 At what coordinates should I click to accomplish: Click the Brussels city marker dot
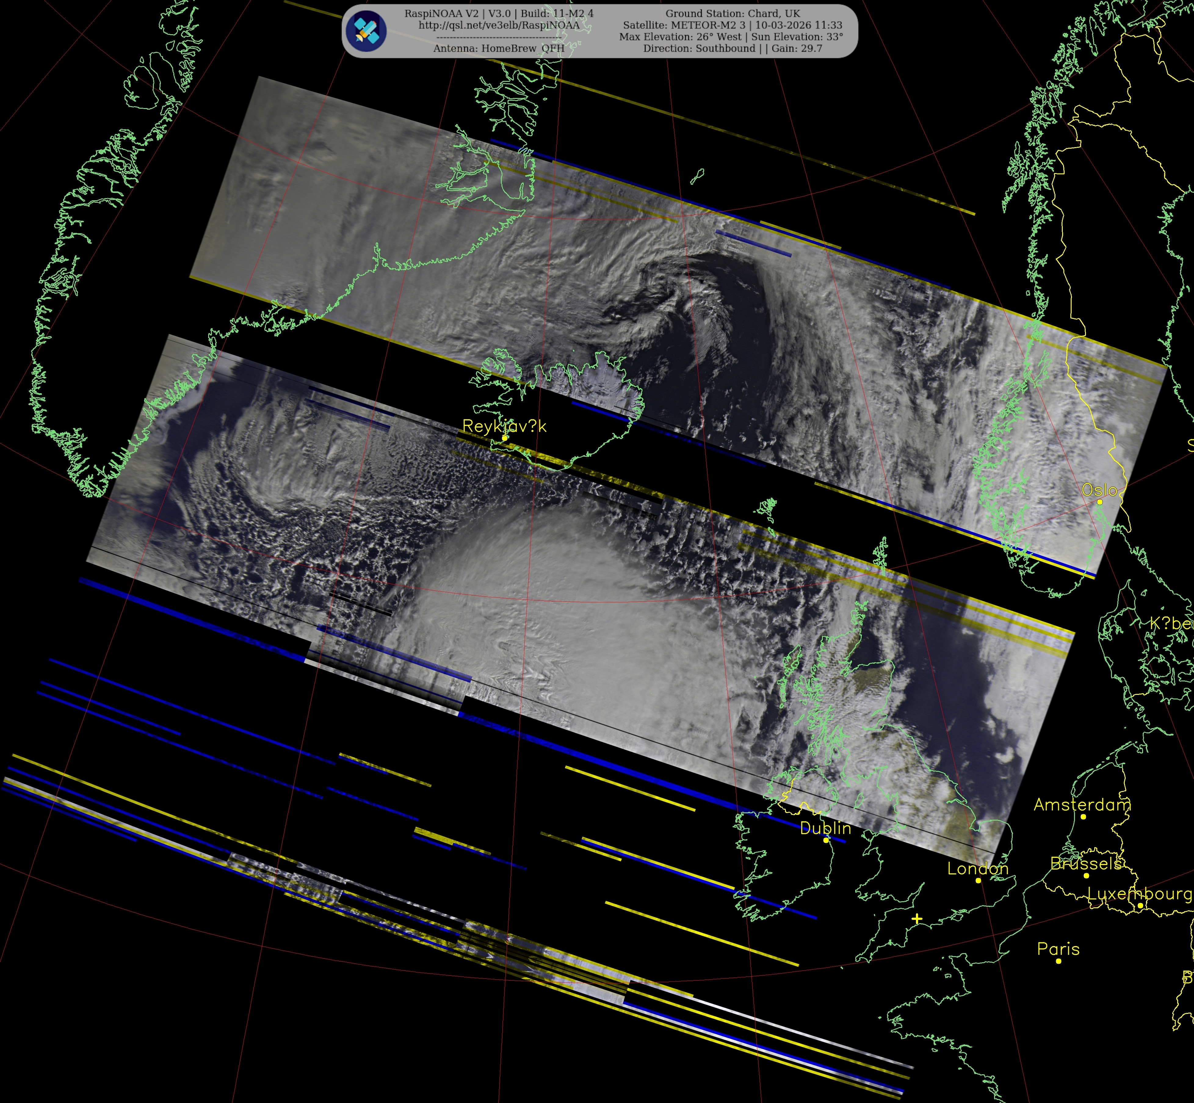point(1086,876)
